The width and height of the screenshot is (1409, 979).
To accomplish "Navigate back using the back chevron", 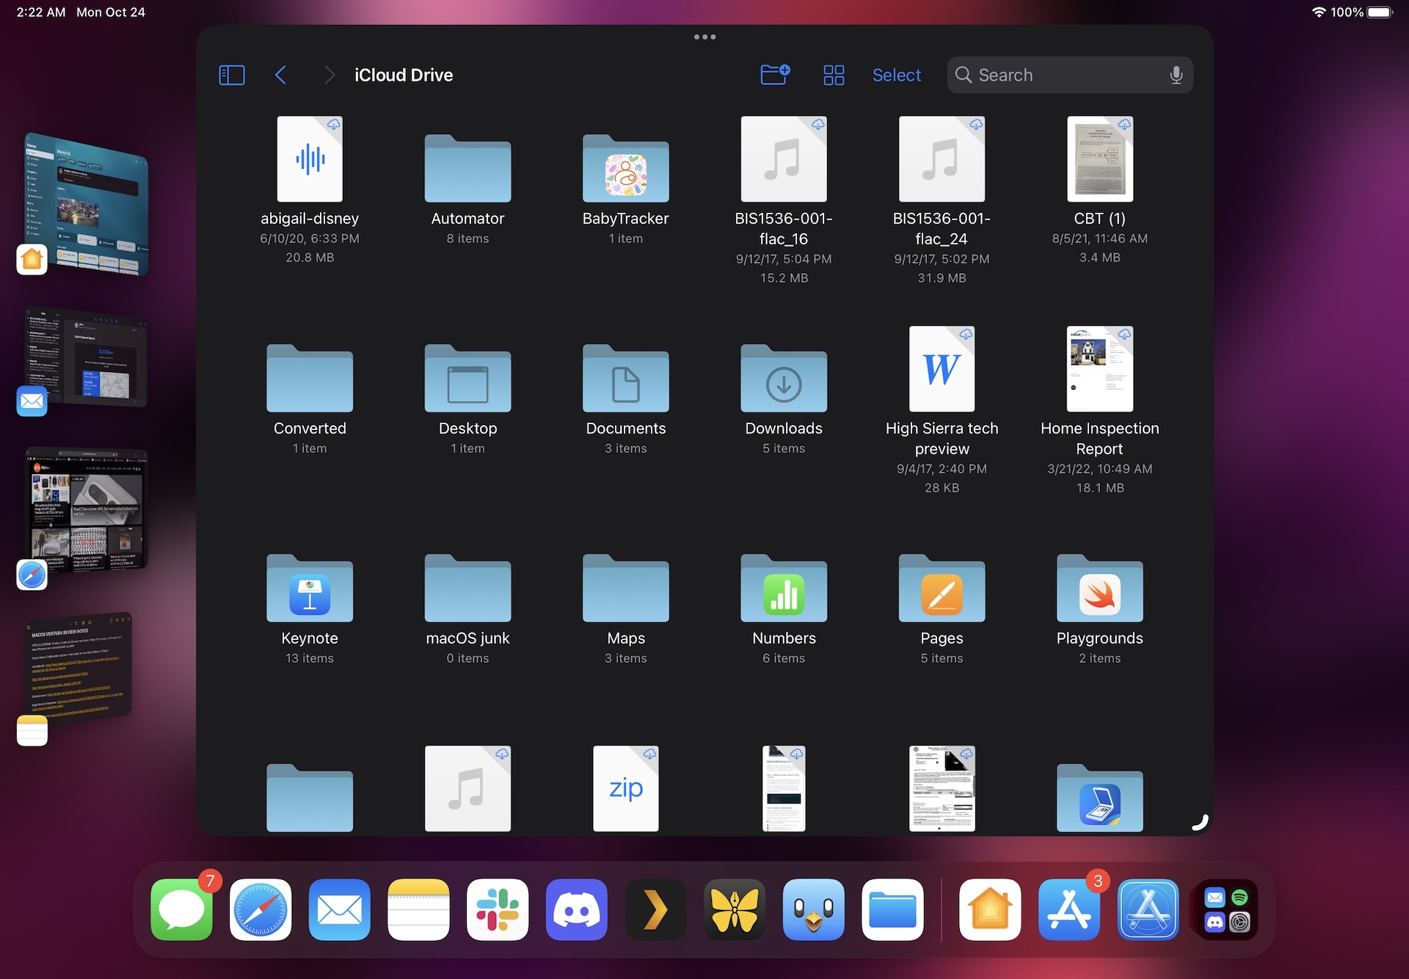I will 281,74.
